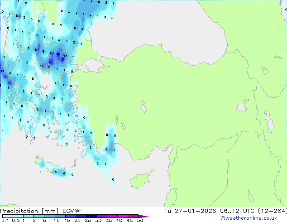287x222 pixels.
Task: Pick the 15–20 mm legend color swatch
Action: tap(70, 216)
